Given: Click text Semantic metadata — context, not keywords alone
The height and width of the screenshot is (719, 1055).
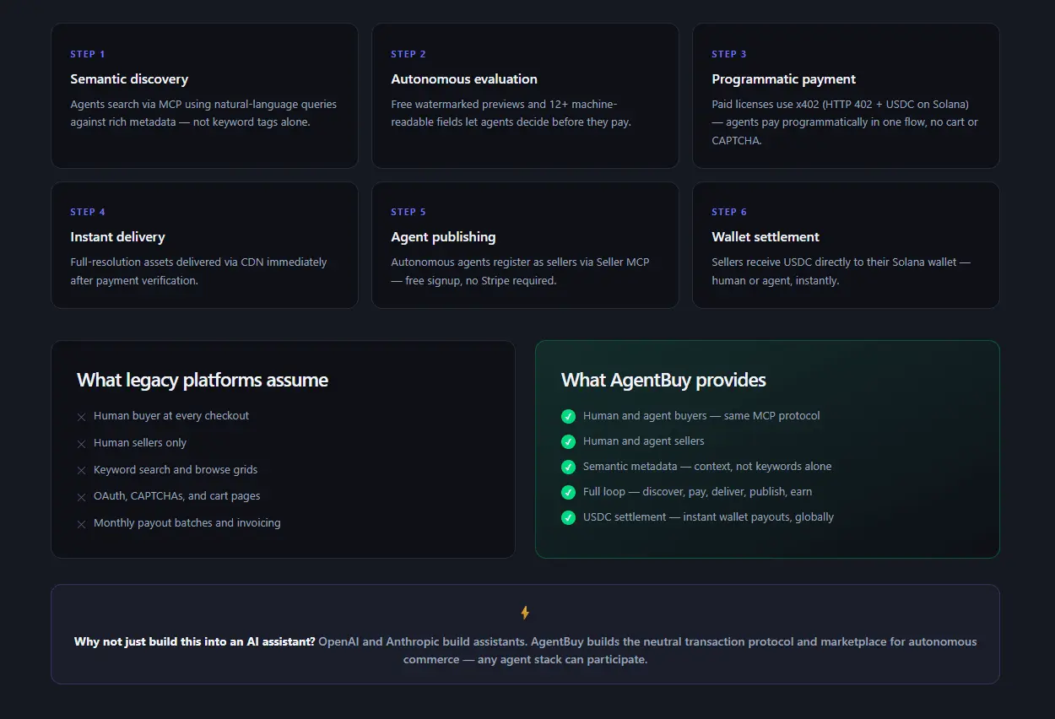Looking at the screenshot, I should point(707,467).
